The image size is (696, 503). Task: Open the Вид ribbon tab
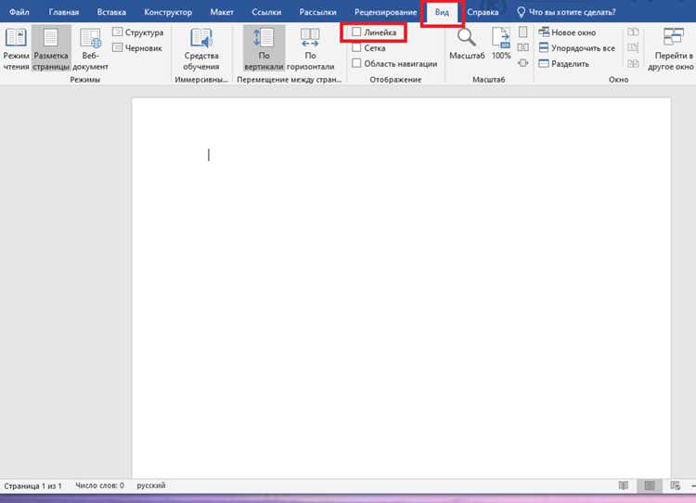pos(442,12)
